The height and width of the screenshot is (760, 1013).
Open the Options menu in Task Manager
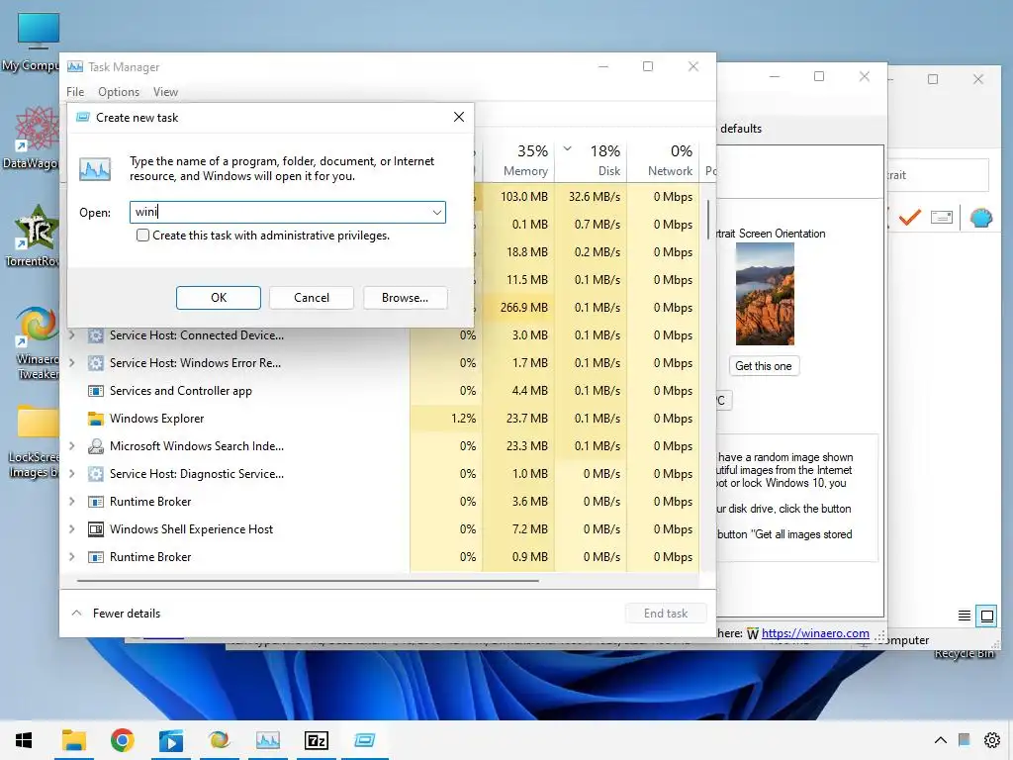click(x=119, y=92)
